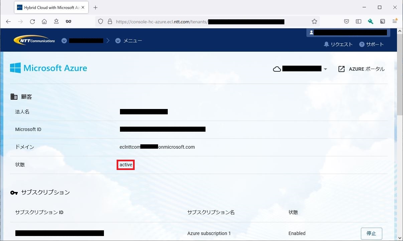Screen dimensions: 403x241
Task: Open the Firefox hamburger menu
Action: [395, 21]
